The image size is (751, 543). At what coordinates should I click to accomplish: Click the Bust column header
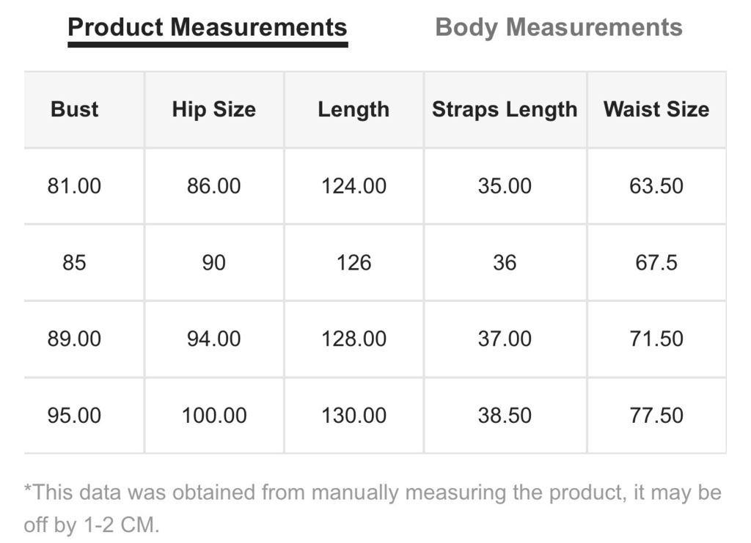click(74, 109)
